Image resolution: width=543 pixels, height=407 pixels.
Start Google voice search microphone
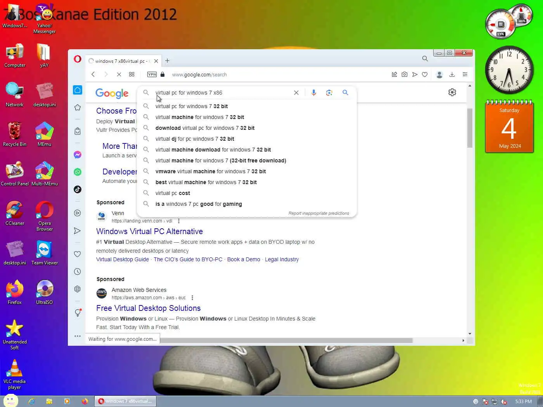[313, 93]
